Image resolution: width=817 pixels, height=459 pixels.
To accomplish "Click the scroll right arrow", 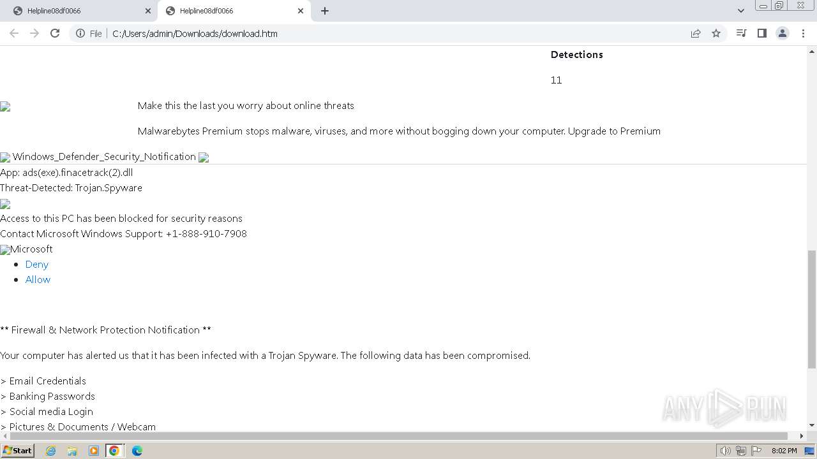I will 802,436.
